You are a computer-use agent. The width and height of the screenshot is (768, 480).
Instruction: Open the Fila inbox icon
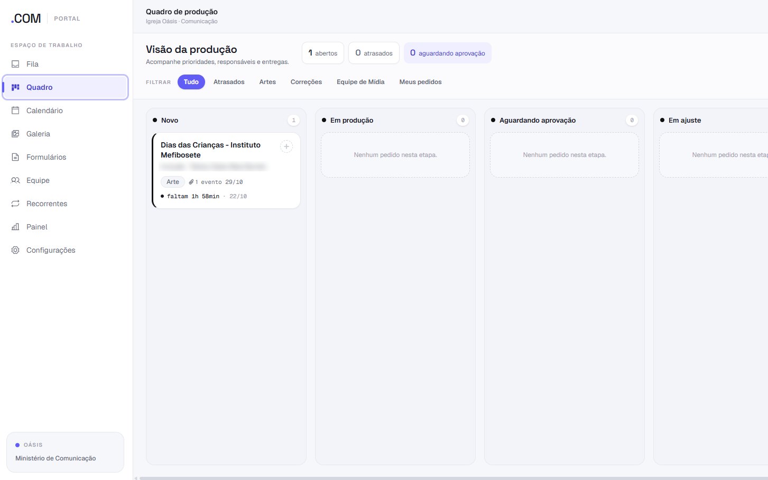(x=15, y=64)
